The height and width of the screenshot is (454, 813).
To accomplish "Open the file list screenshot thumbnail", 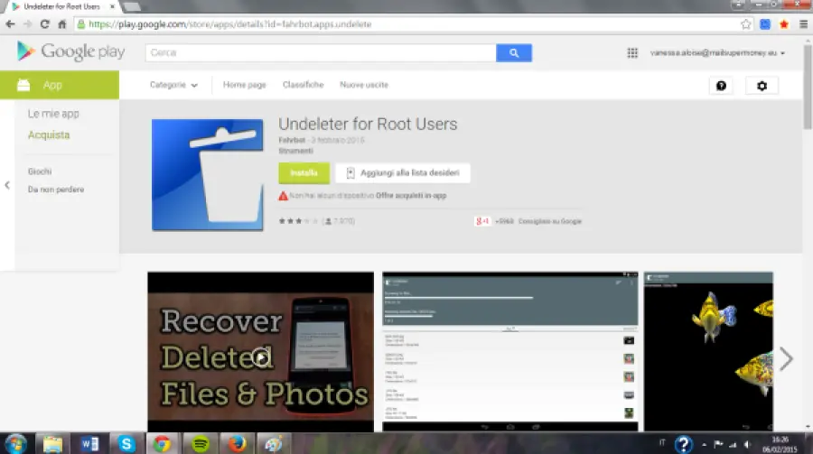I will 510,351.
